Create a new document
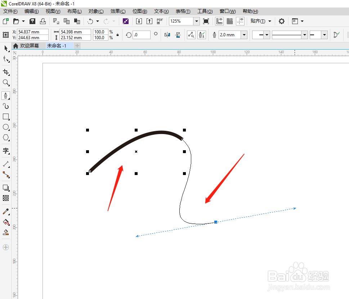Viewport: 349px width, 299px height. [5, 21]
